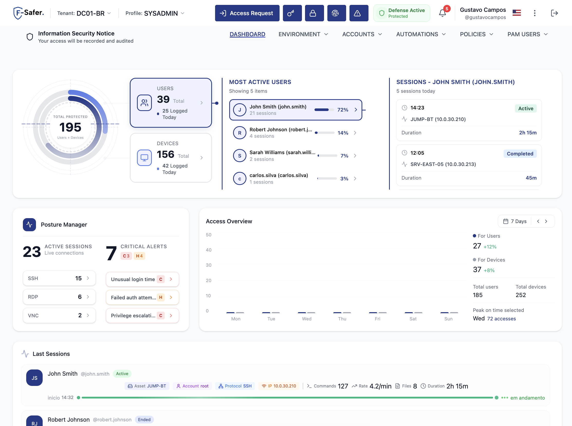The height and width of the screenshot is (426, 572).
Task: Open the 12:05 Completed session card
Action: [469, 165]
